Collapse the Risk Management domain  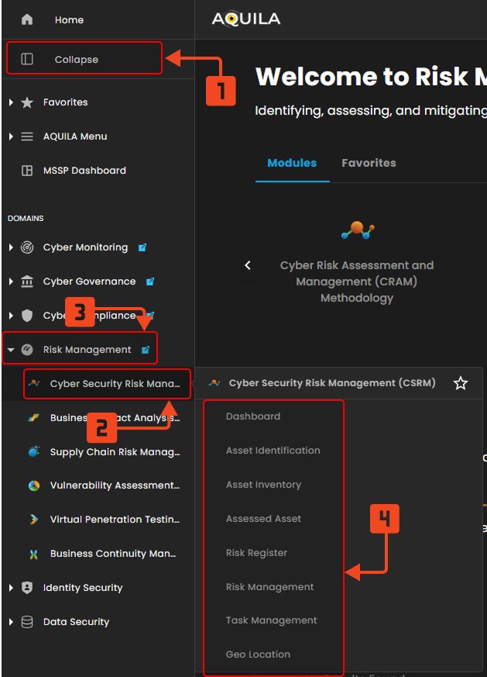point(11,350)
